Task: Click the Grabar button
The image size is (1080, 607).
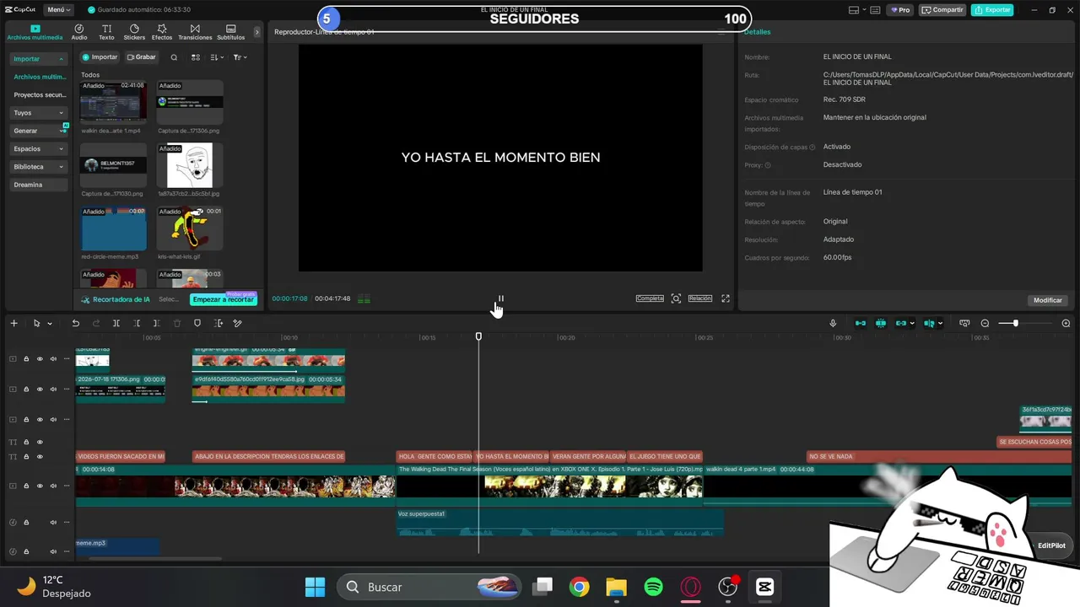Action: (x=142, y=57)
